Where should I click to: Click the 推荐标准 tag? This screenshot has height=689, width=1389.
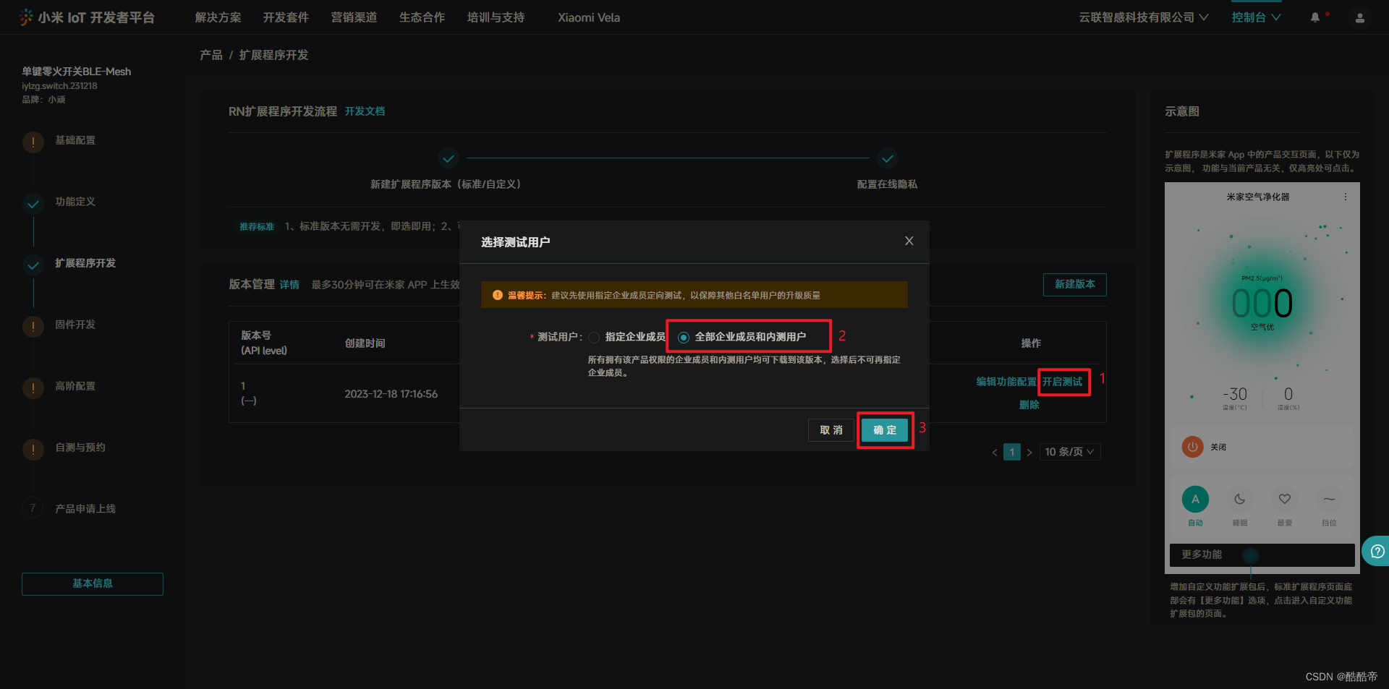tap(257, 226)
